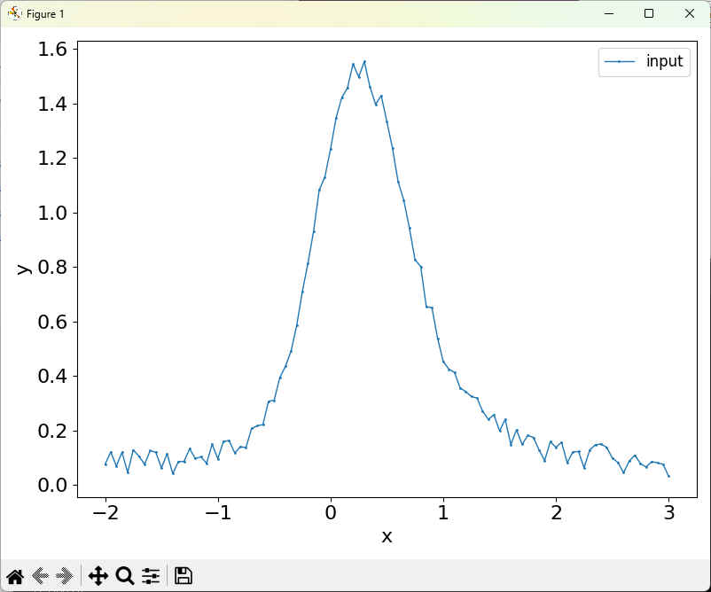Go forward to the next view arrow
Viewport: 711px width, 592px height.
point(65,576)
